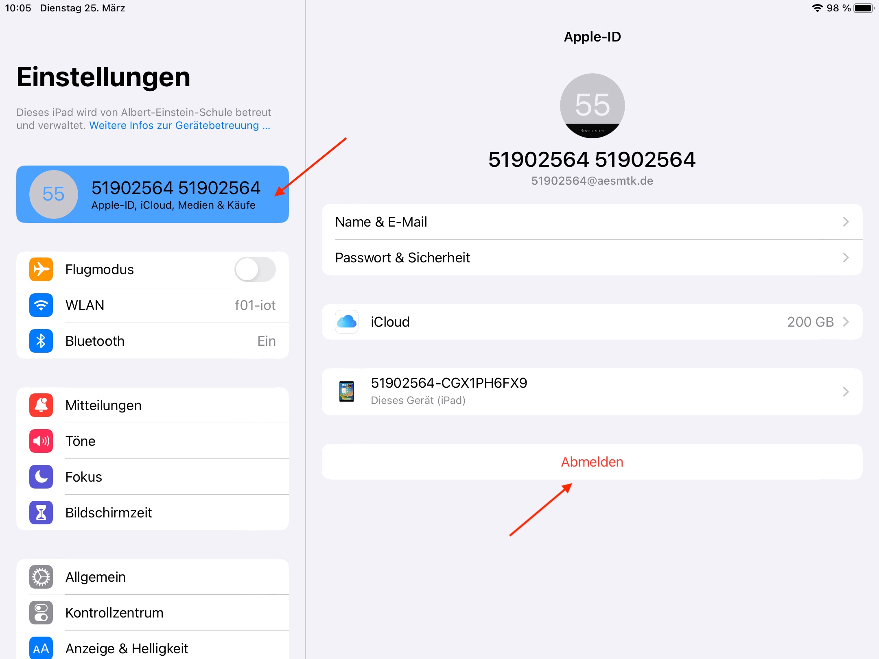Open Allgemein via the gear icon

(41, 577)
